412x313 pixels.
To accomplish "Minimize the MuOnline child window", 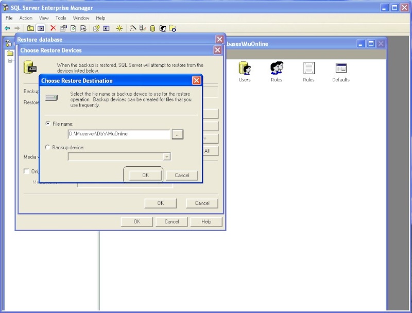I will pos(360,44).
